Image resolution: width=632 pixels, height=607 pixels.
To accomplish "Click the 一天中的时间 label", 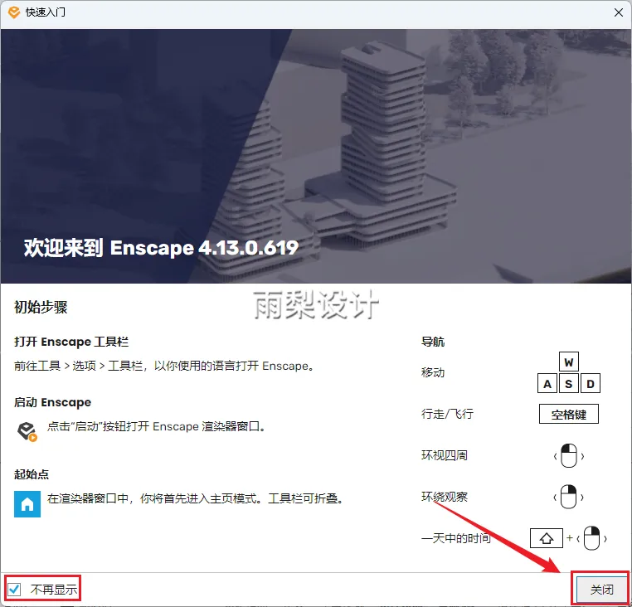I will tap(456, 538).
